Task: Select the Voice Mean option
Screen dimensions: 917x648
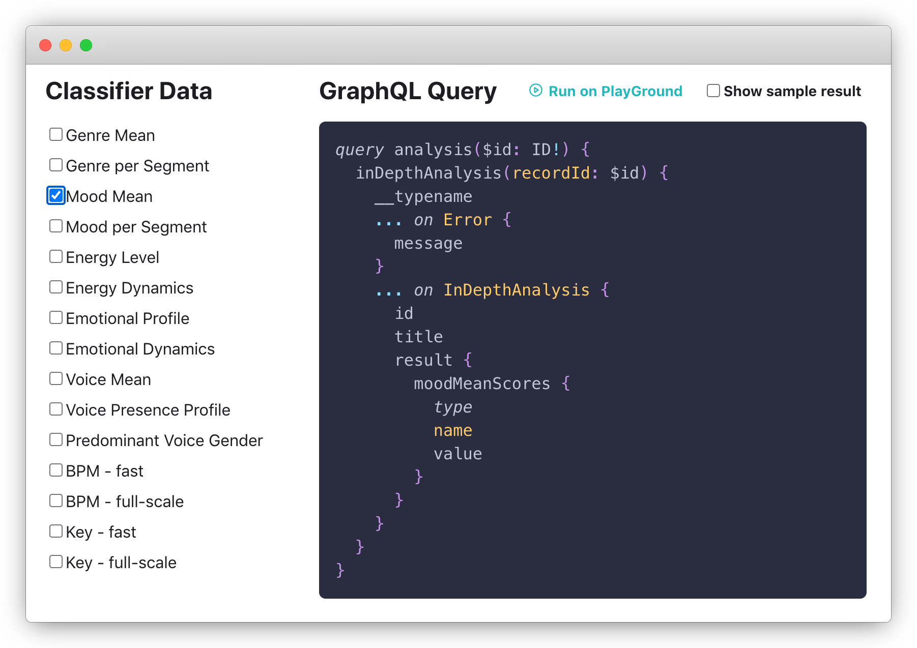Action: click(x=56, y=378)
